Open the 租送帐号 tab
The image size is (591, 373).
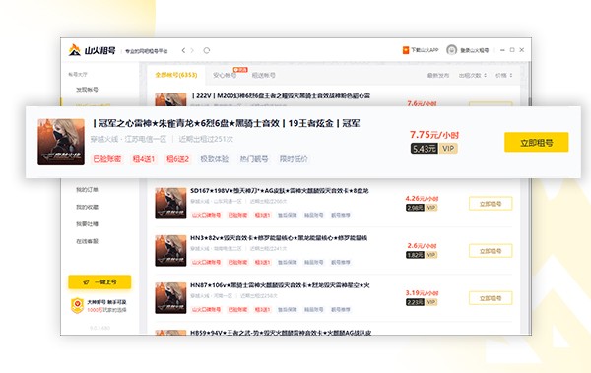(263, 75)
